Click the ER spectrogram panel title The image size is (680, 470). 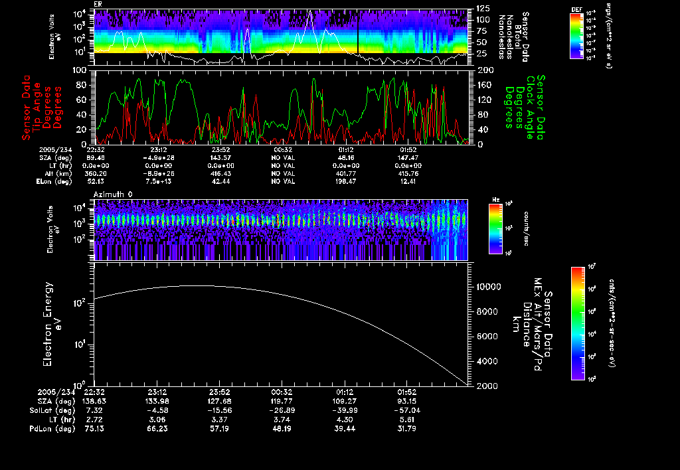[x=98, y=5]
